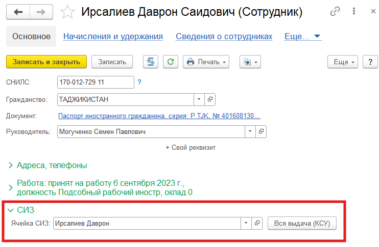The width and height of the screenshot is (379, 247).
Task: Click the exchange documents toolbar icon
Action: click(151, 62)
